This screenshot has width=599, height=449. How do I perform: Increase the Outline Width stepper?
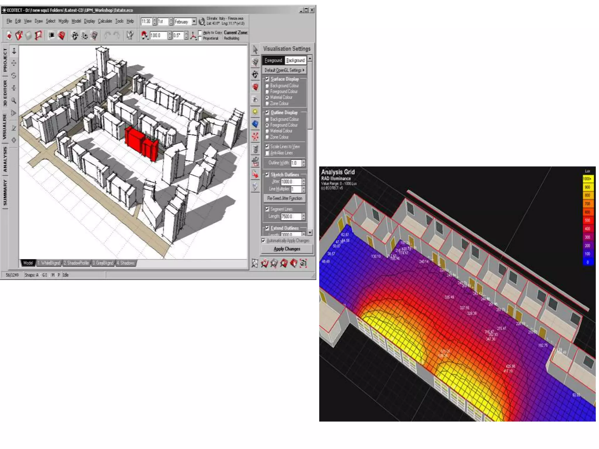(304, 161)
